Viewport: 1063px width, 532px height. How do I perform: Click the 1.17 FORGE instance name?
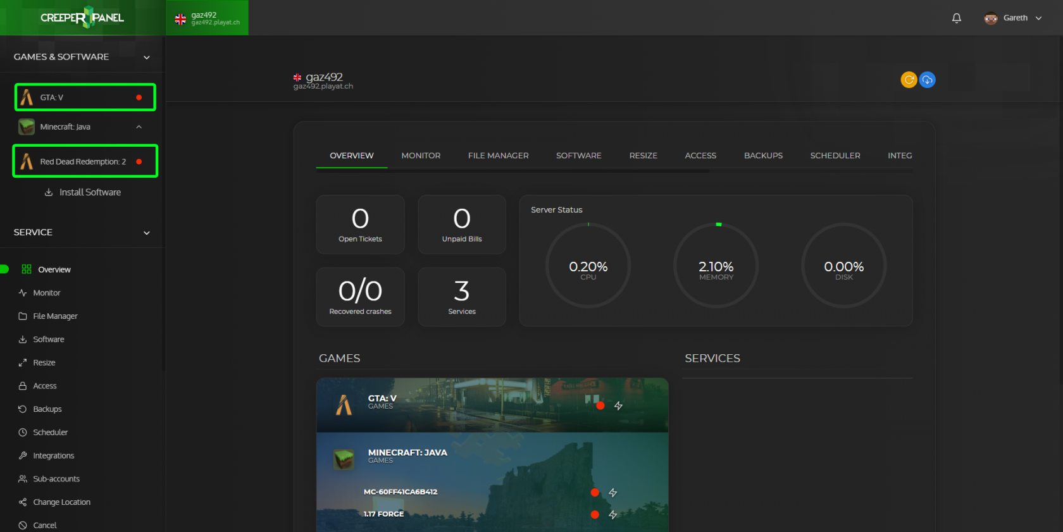(x=383, y=514)
